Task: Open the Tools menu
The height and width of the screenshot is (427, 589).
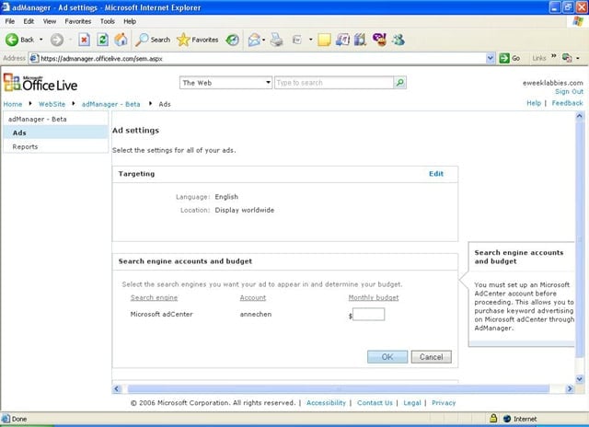Action: 107,21
